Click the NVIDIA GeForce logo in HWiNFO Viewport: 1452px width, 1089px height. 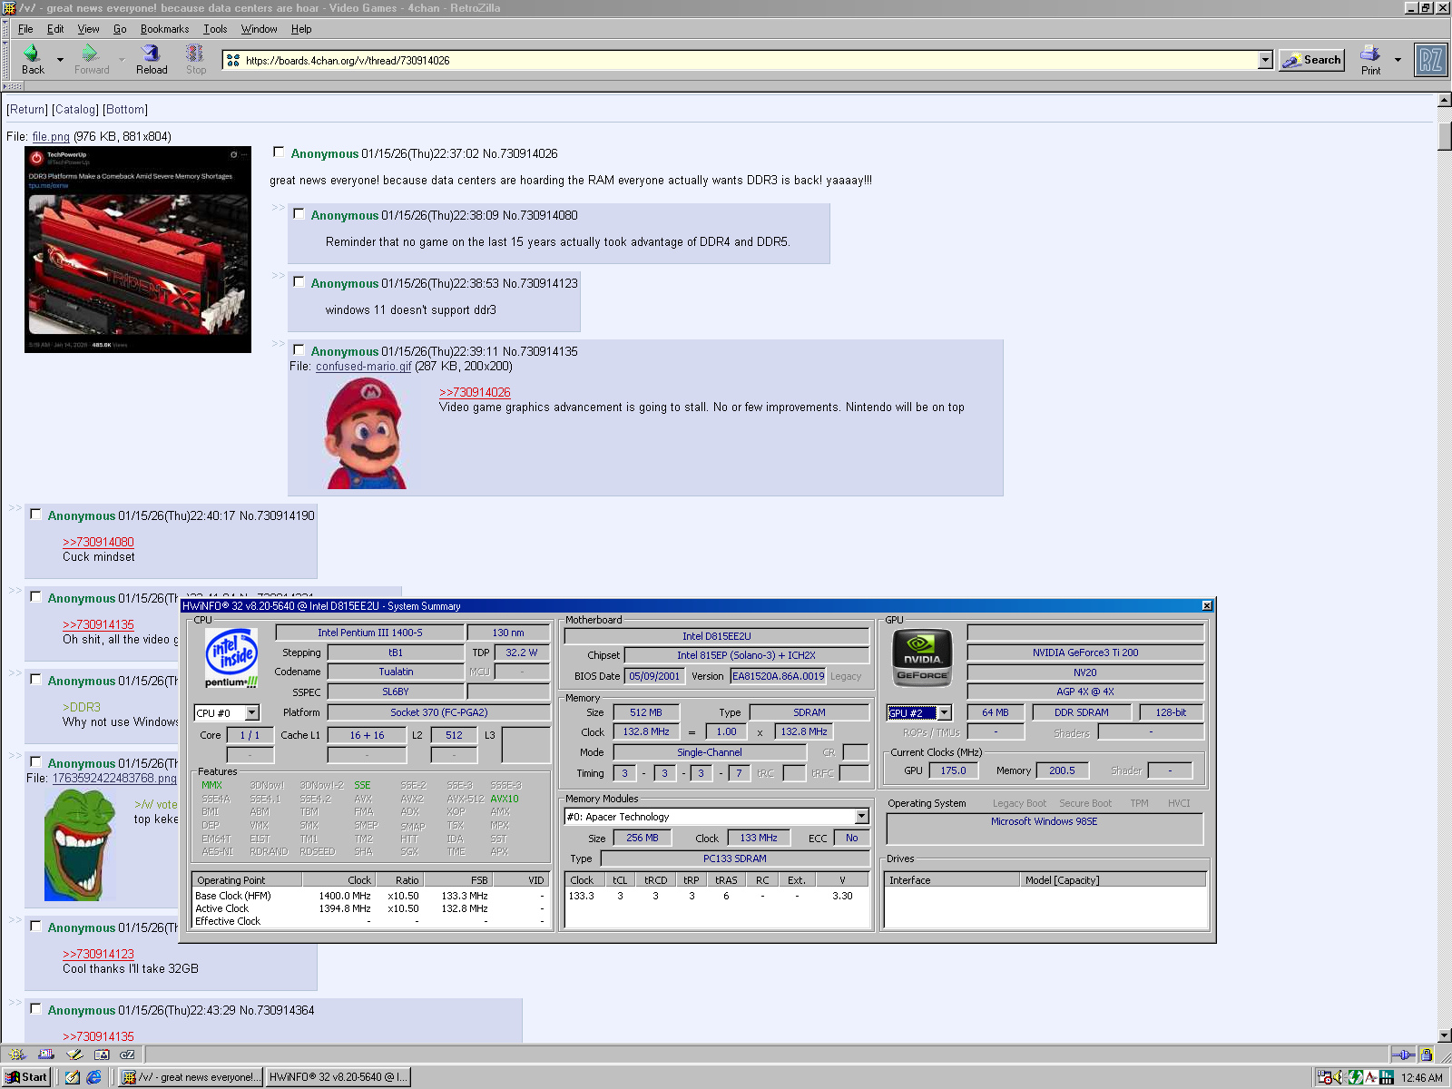[923, 658]
